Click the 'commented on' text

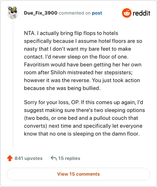75,13
